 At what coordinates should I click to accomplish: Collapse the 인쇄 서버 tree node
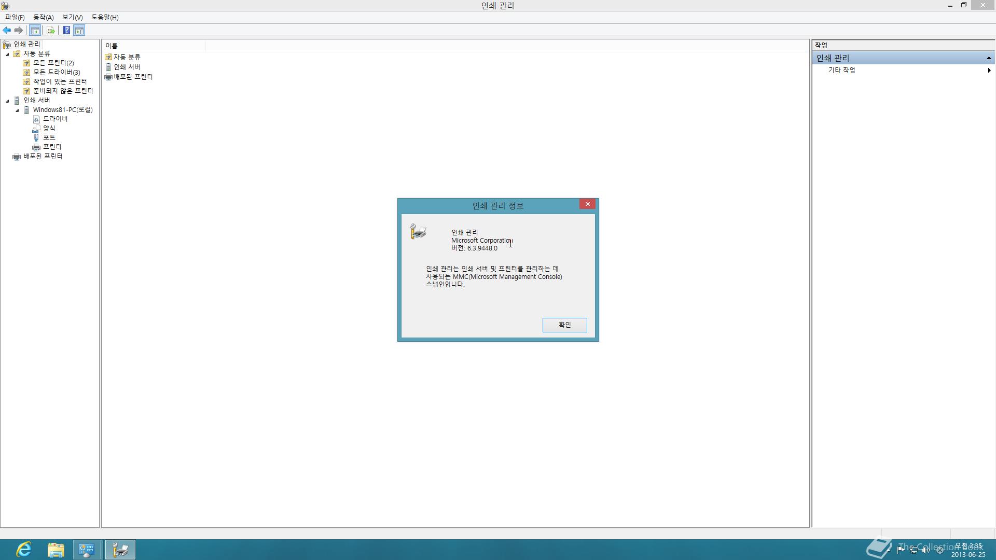[x=7, y=101]
